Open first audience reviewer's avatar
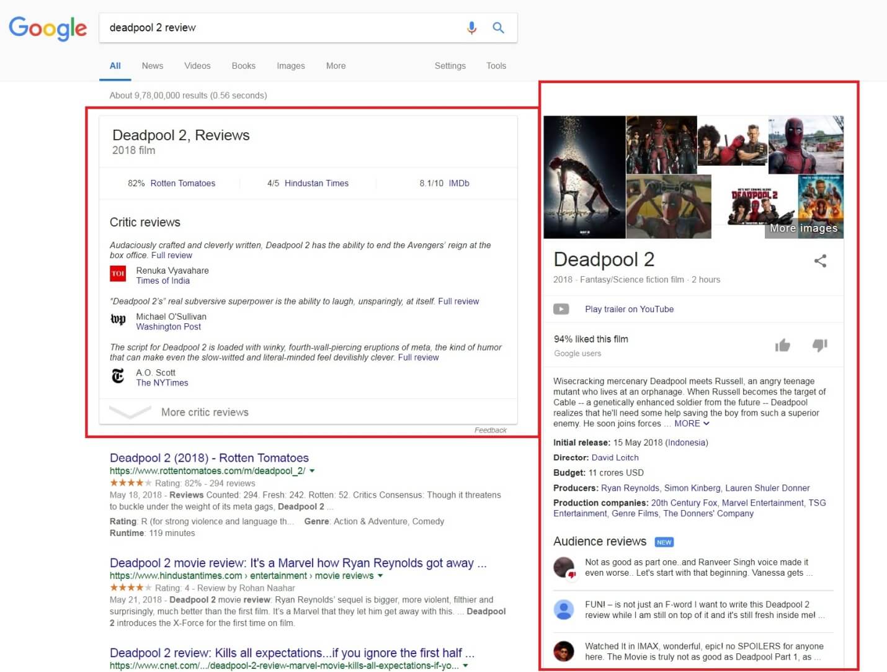 564,568
